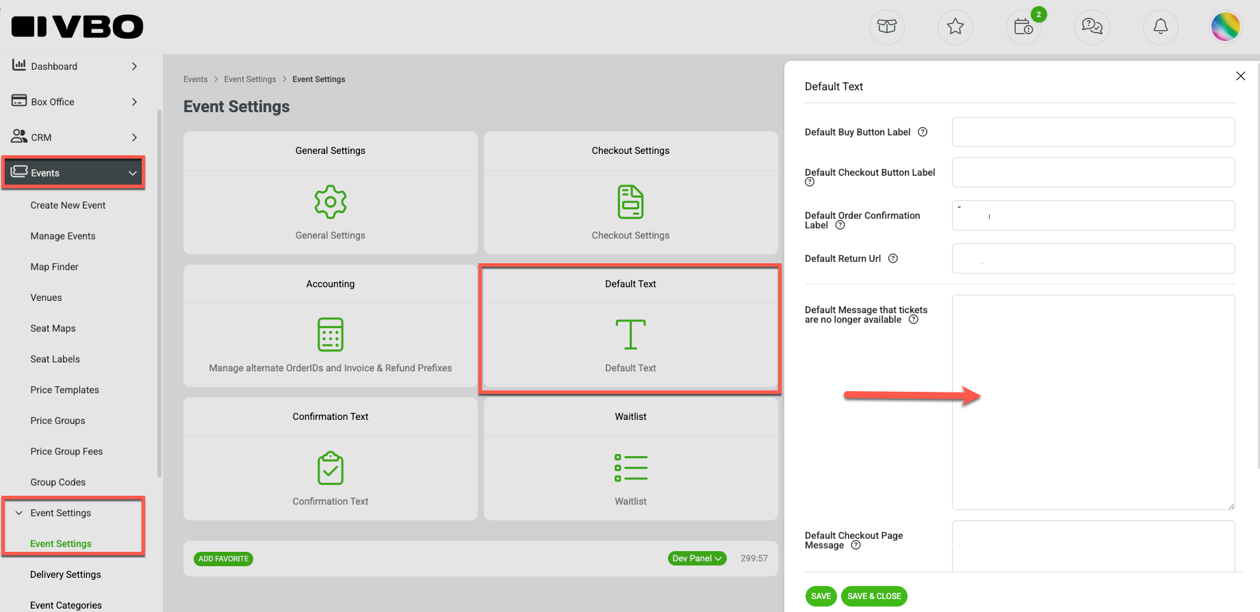Open Create New Event

(68, 205)
